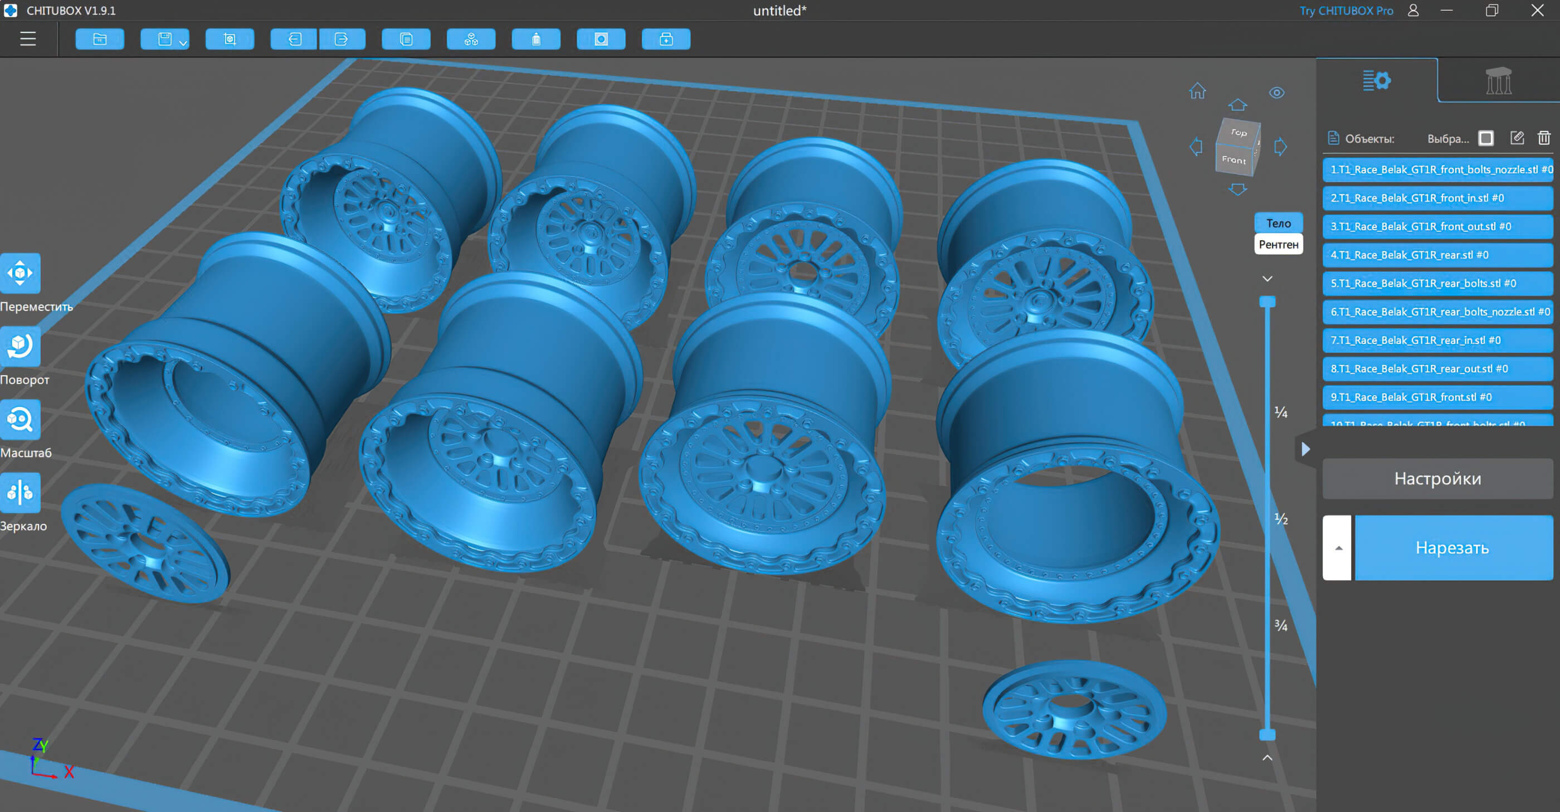Open the Настройки settings button

(1437, 479)
